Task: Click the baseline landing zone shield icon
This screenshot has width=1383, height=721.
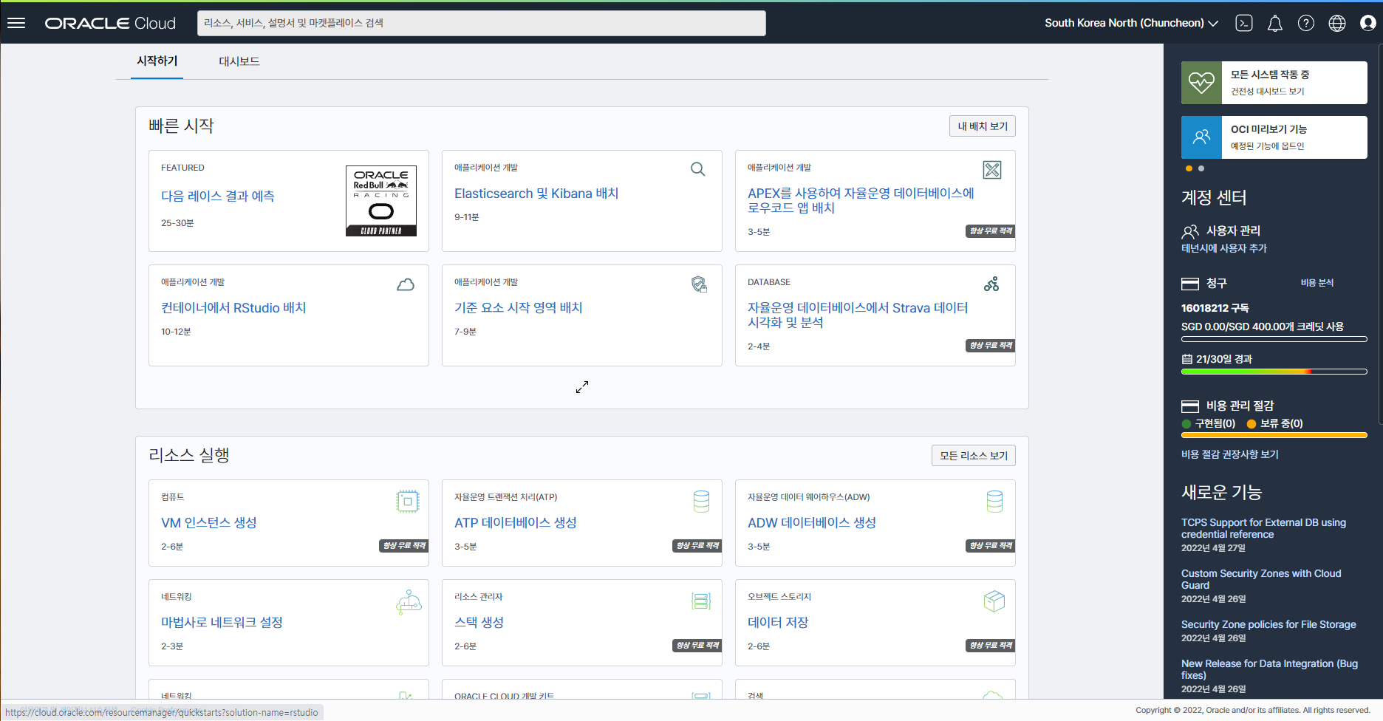Action: tap(699, 284)
